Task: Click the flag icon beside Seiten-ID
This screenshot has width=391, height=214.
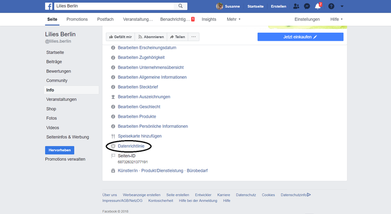Action: [113, 156]
